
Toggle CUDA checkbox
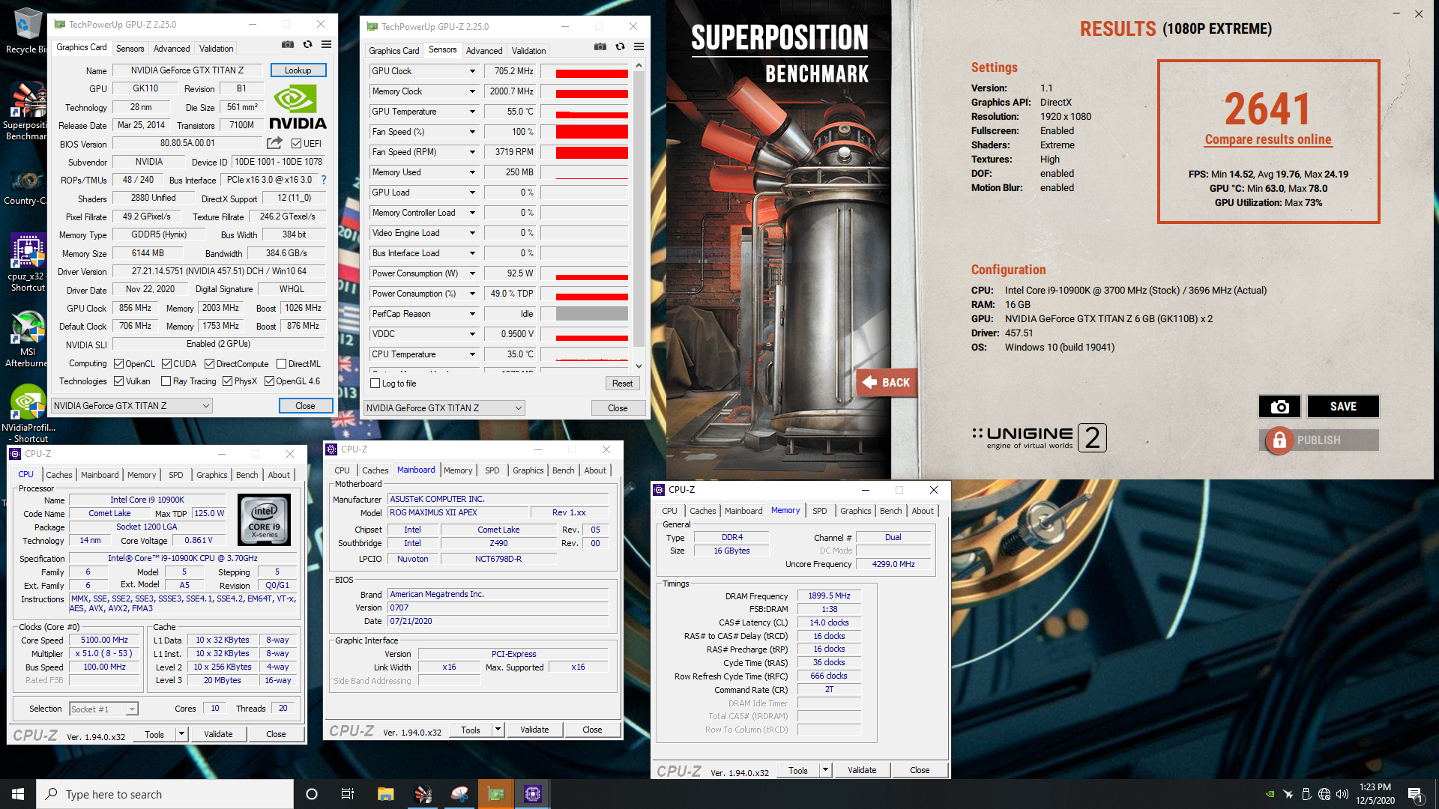click(166, 364)
